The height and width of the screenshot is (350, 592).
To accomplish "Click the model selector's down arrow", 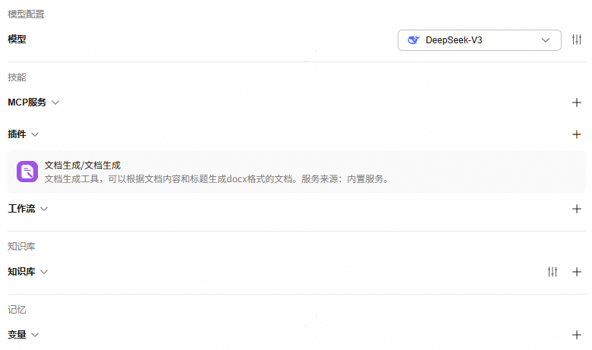I will pos(546,40).
